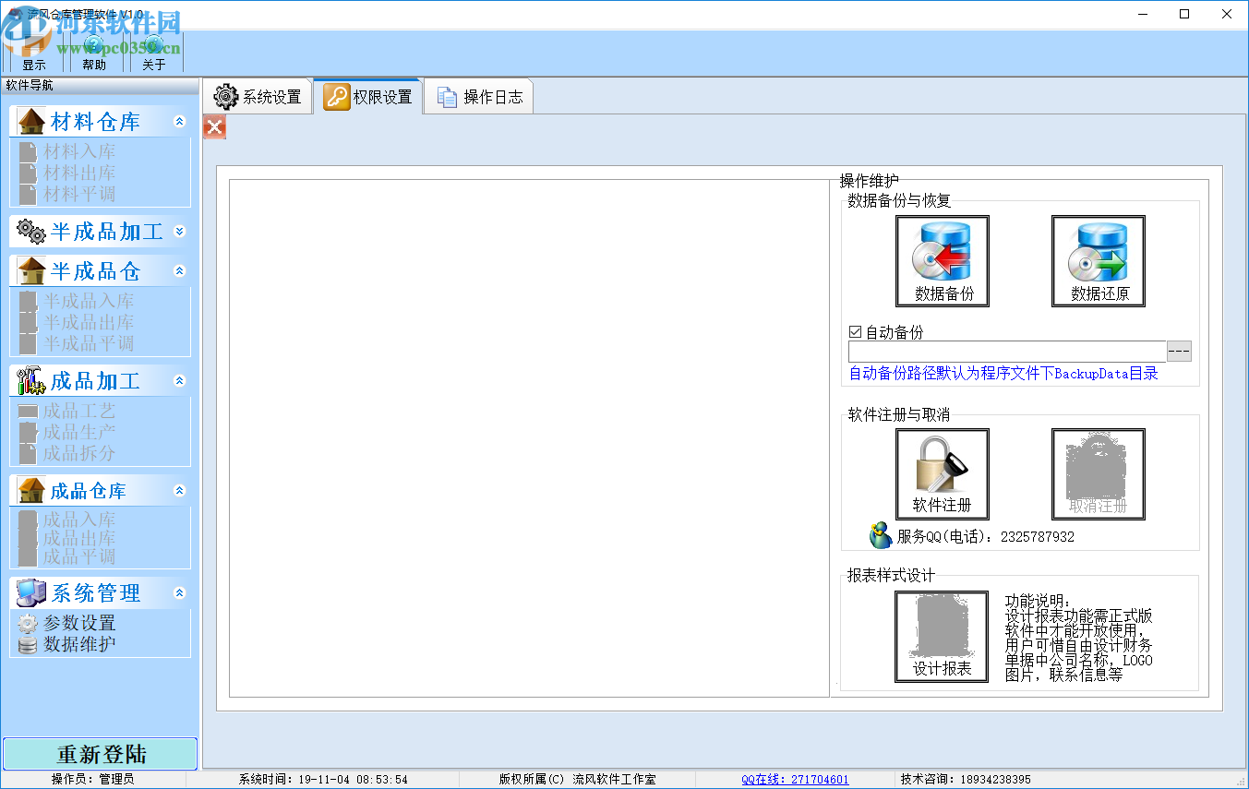Click the 成品仓库 house icon
1249x789 pixels.
click(31, 490)
